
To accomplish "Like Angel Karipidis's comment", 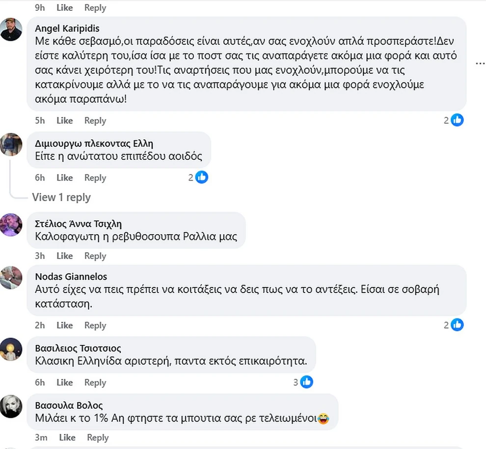I will 64,121.
